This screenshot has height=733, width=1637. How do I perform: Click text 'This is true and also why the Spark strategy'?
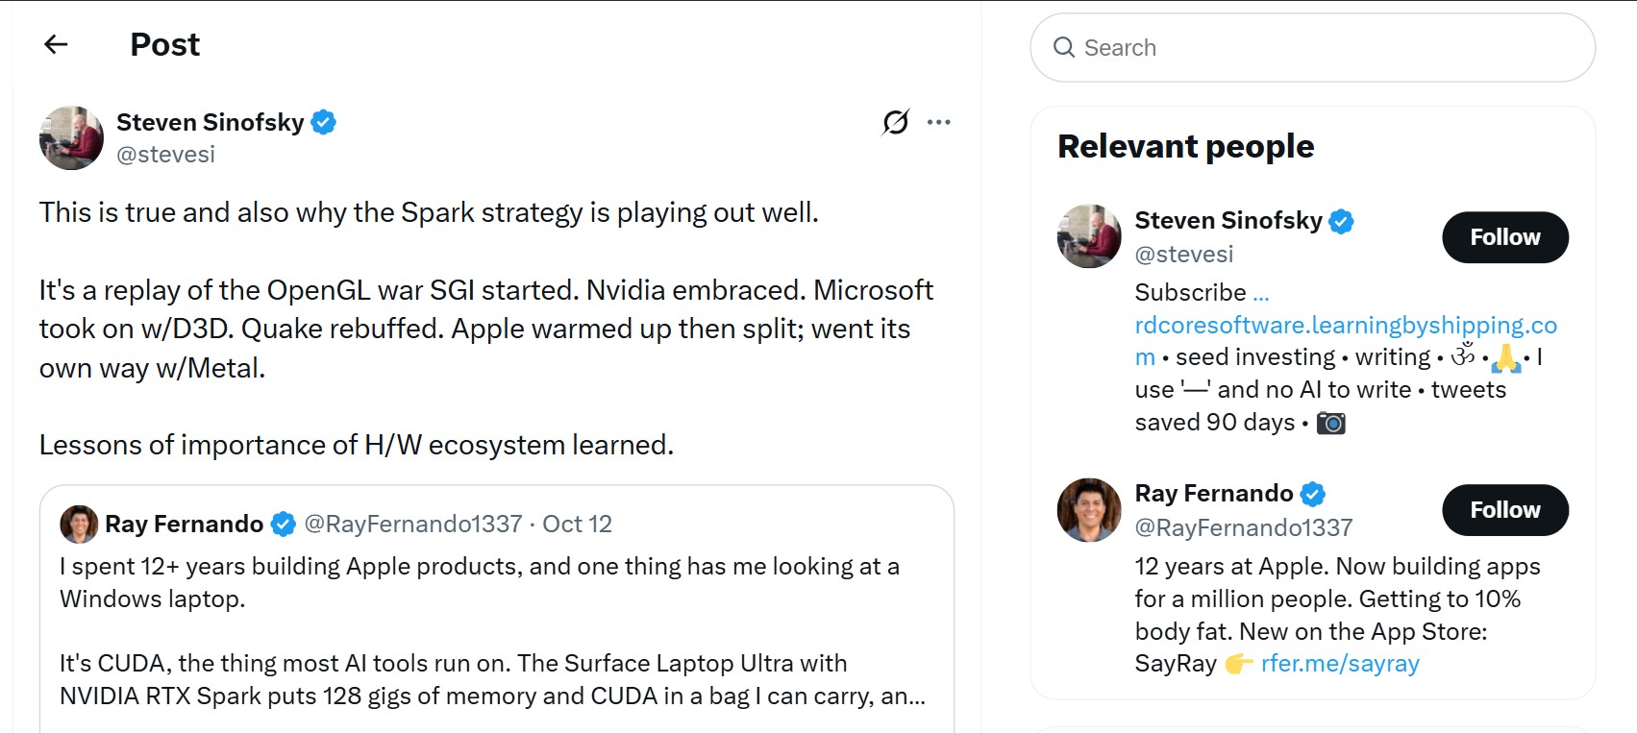310,212
